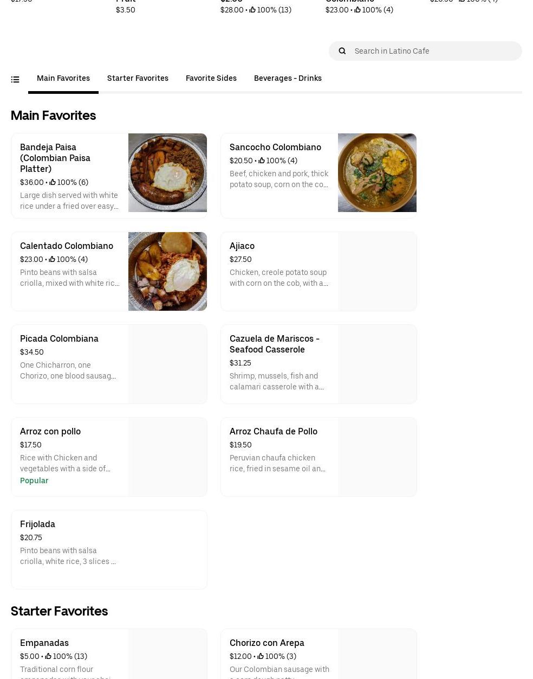
Task: Open the Sancocho Colombiano soup photo
Action: pos(377,173)
